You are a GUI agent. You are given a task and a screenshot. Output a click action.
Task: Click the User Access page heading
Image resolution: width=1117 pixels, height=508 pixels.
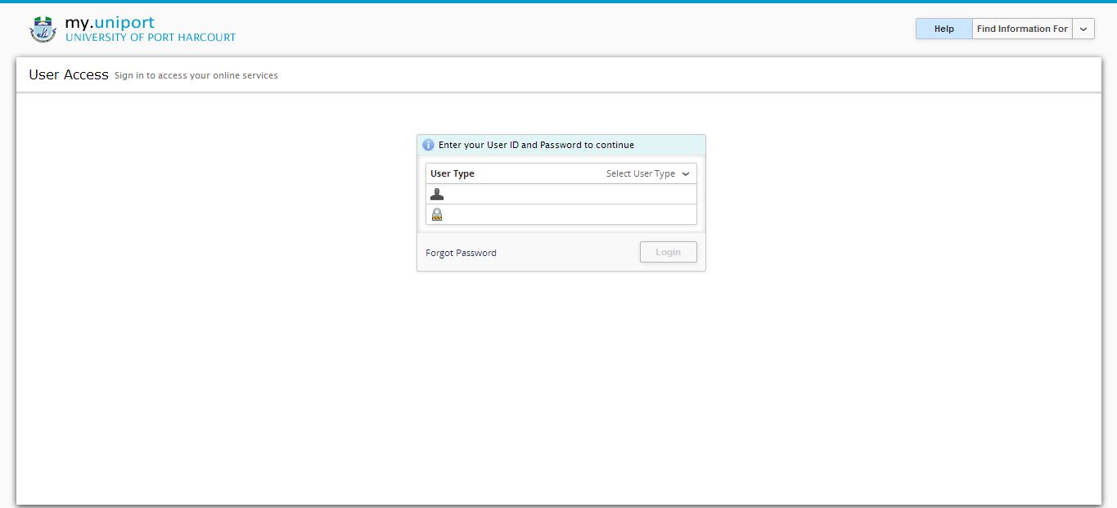pos(69,74)
